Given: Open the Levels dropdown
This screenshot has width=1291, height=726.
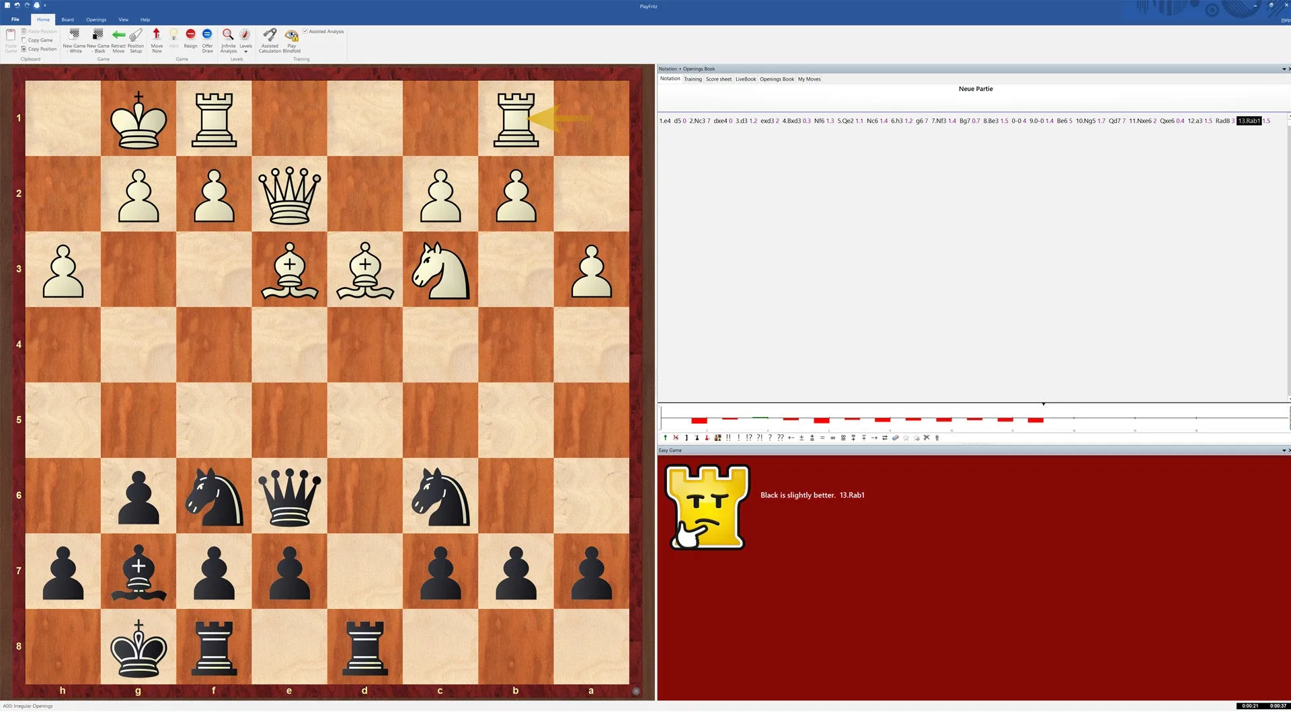Looking at the screenshot, I should [x=246, y=51].
